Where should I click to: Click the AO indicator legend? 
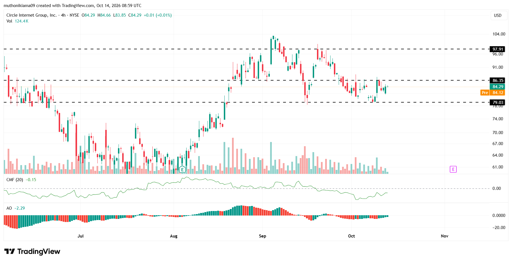pos(16,208)
